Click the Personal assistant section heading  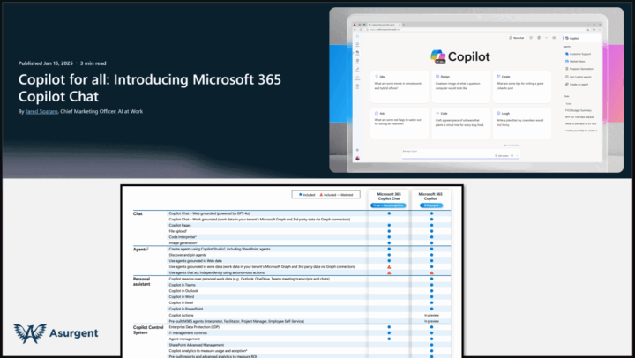point(142,281)
